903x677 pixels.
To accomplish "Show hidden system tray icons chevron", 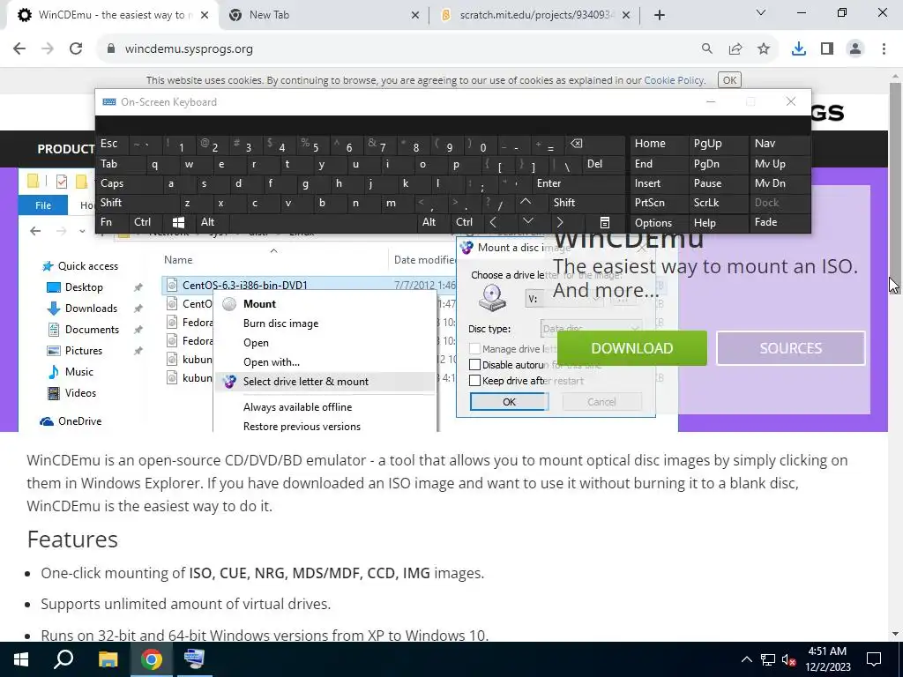I will pyautogui.click(x=746, y=659).
